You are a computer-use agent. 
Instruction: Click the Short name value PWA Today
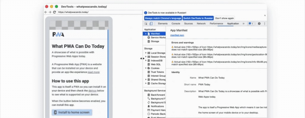(x=204, y=85)
